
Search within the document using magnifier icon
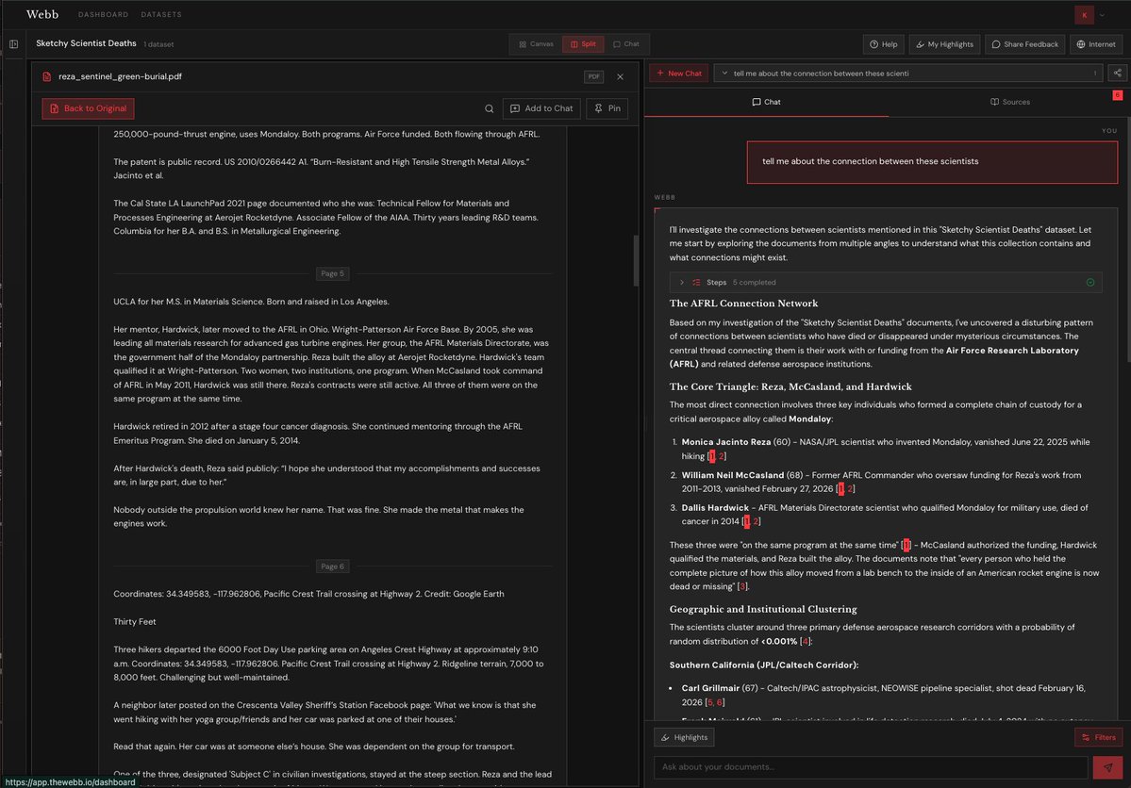(x=489, y=108)
